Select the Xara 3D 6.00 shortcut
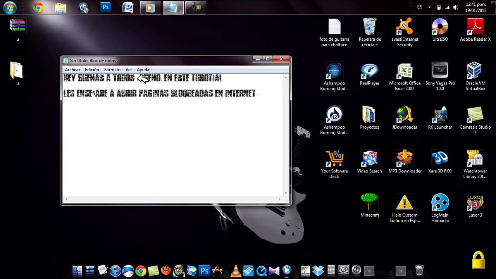The height and width of the screenshot is (279, 496). (x=440, y=162)
